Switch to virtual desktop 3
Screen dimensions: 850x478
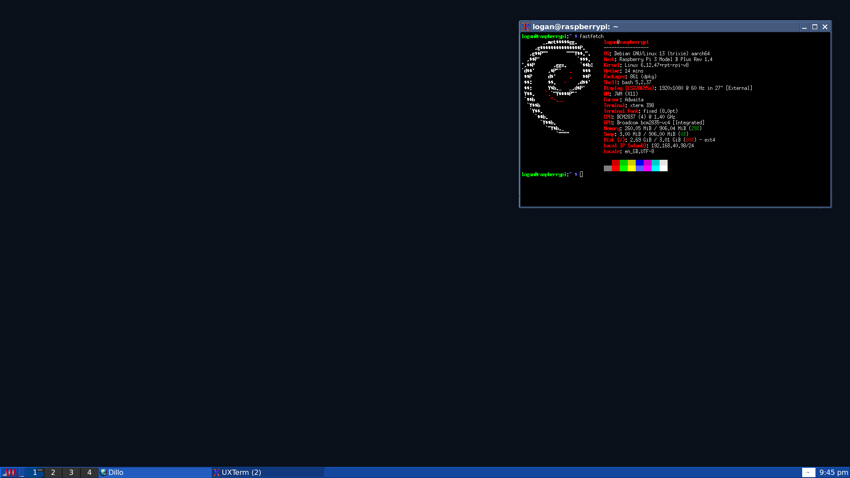point(71,472)
